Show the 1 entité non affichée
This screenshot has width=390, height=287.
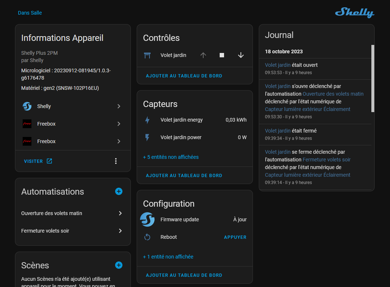point(168,257)
